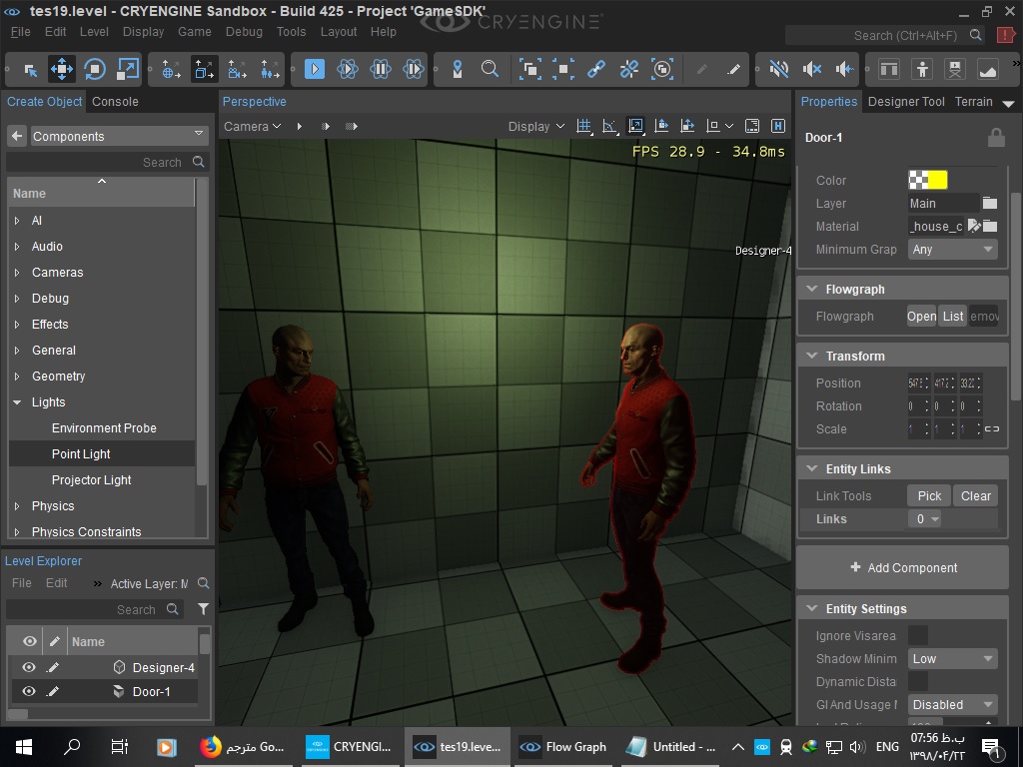Expand the AI tree node
The width and height of the screenshot is (1023, 767).
[17, 221]
